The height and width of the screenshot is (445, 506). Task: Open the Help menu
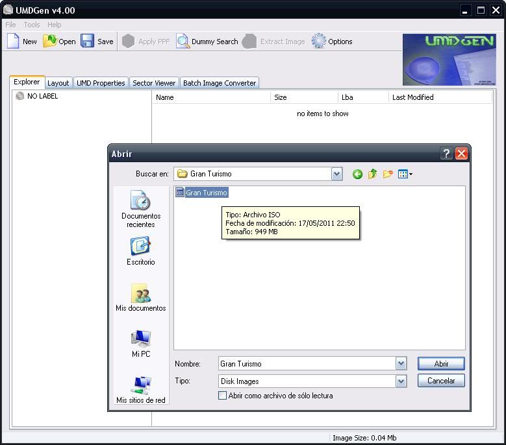point(54,25)
